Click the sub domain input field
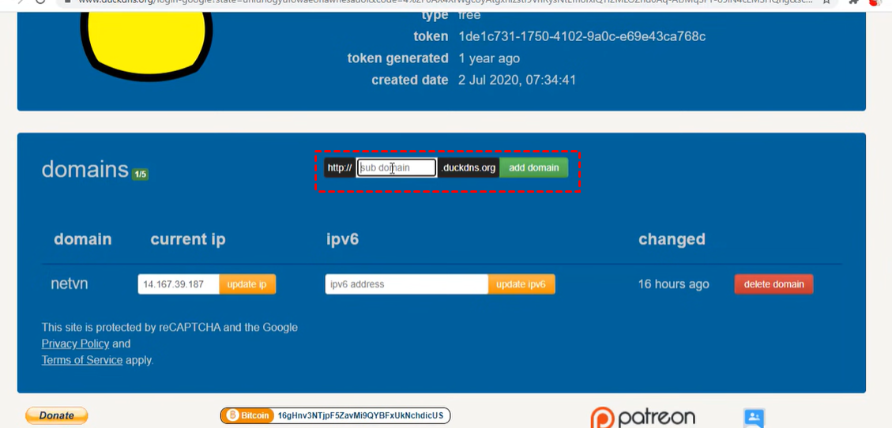892x428 pixels. [x=397, y=167]
